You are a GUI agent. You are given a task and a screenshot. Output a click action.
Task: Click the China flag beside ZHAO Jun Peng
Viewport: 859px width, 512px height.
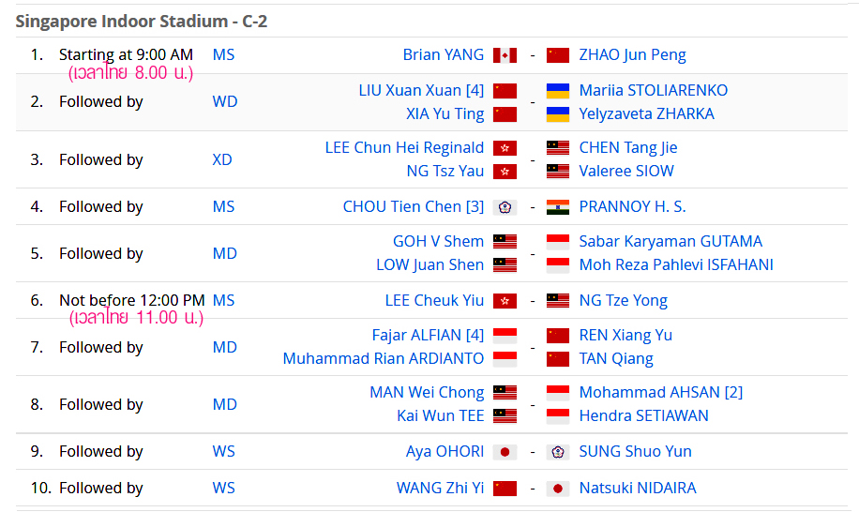[558, 55]
